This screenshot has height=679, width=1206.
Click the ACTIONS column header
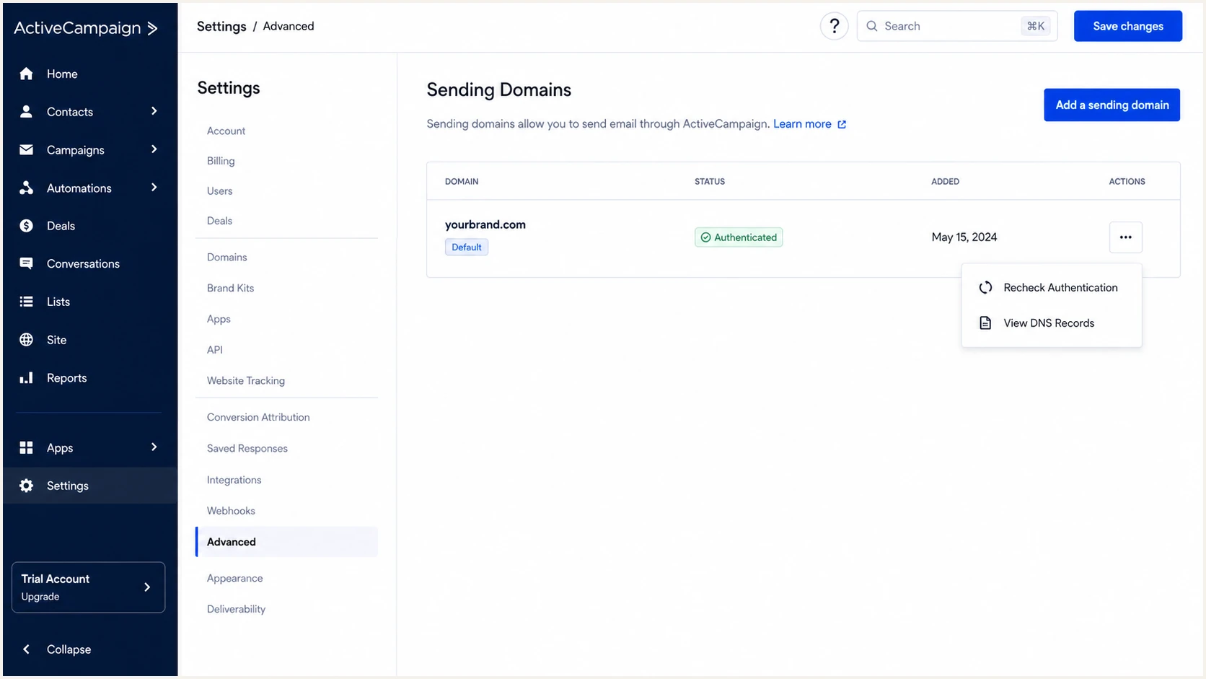pos(1127,181)
